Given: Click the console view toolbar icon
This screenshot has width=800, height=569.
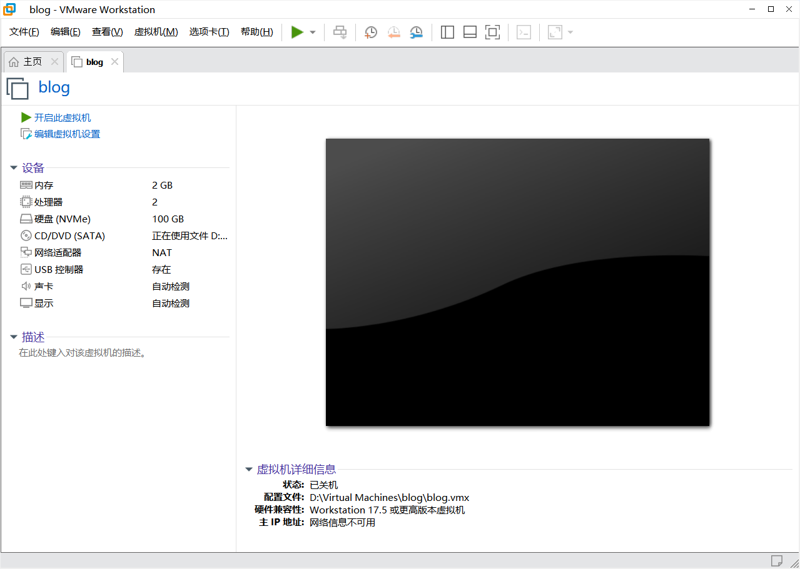Looking at the screenshot, I should [x=524, y=32].
